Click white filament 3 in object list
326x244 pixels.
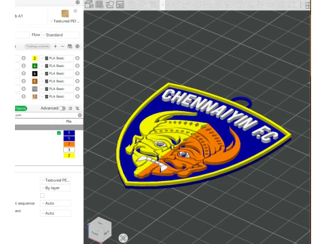pos(69,150)
